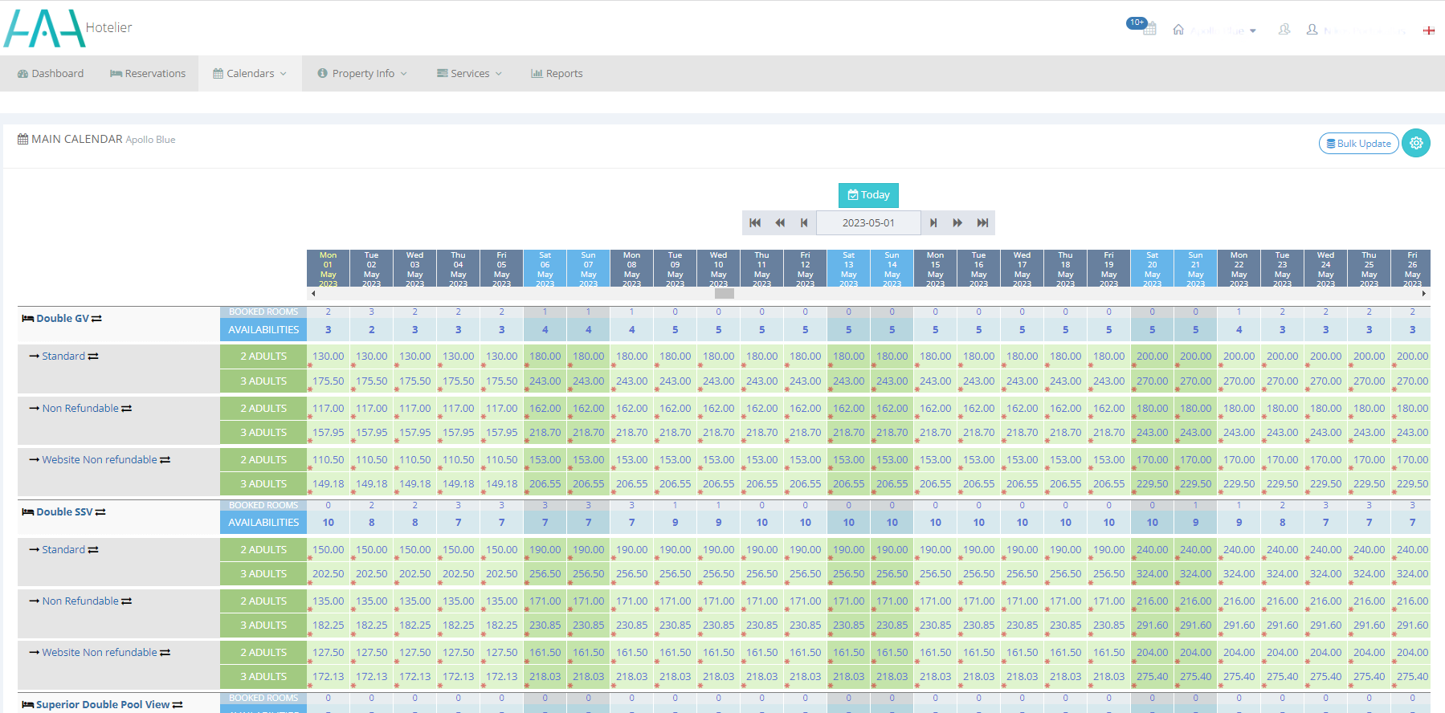The image size is (1445, 713).
Task: Click Double GV Standard 2 adults 130.00 on 01 May
Action: tap(329, 356)
